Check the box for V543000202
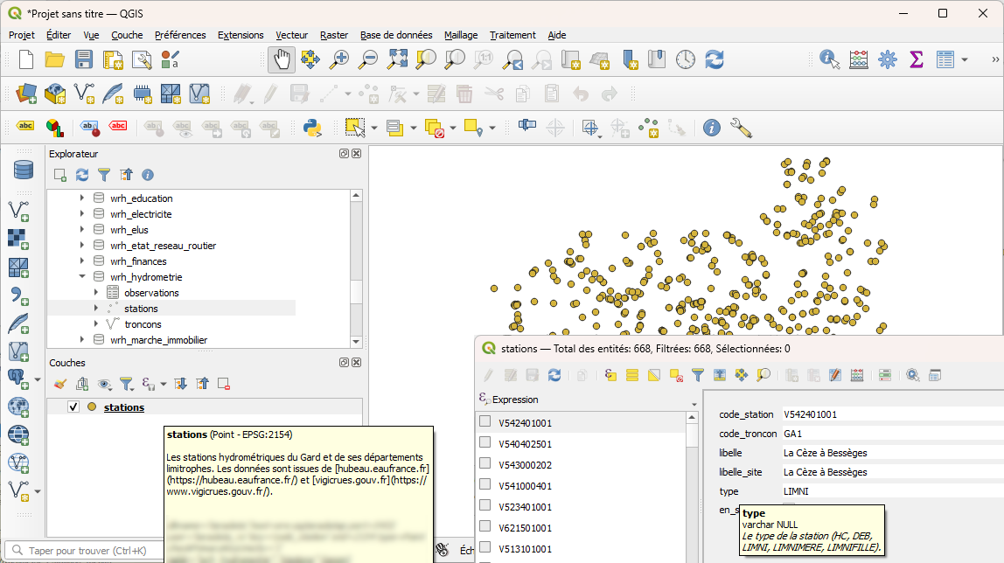The image size is (1004, 563). [x=485, y=464]
